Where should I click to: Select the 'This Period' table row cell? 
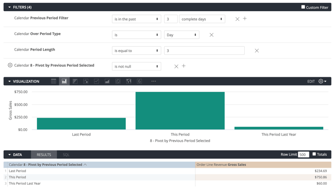coord(101,177)
